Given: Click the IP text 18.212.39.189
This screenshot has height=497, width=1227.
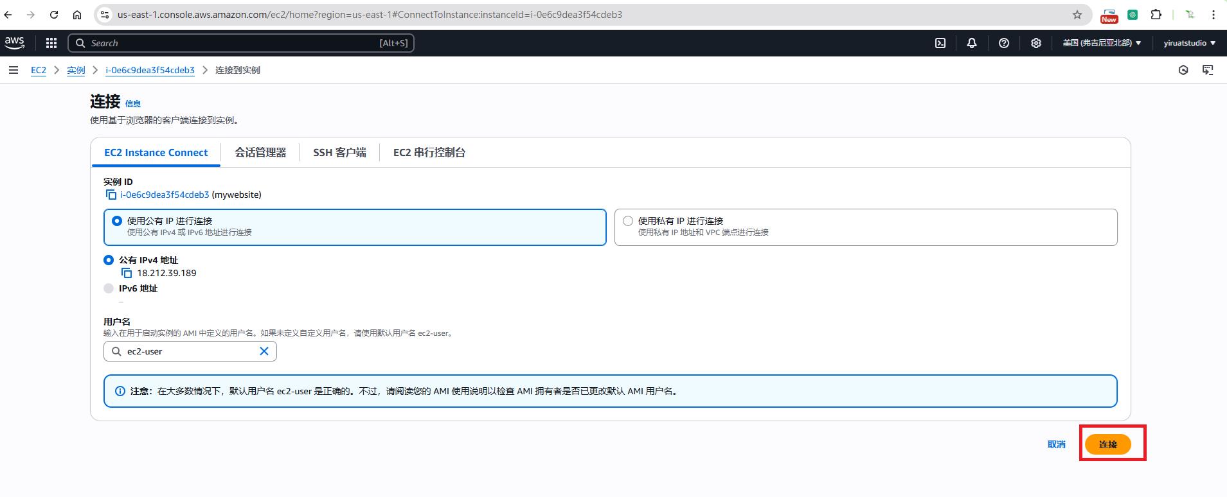Looking at the screenshot, I should point(166,273).
